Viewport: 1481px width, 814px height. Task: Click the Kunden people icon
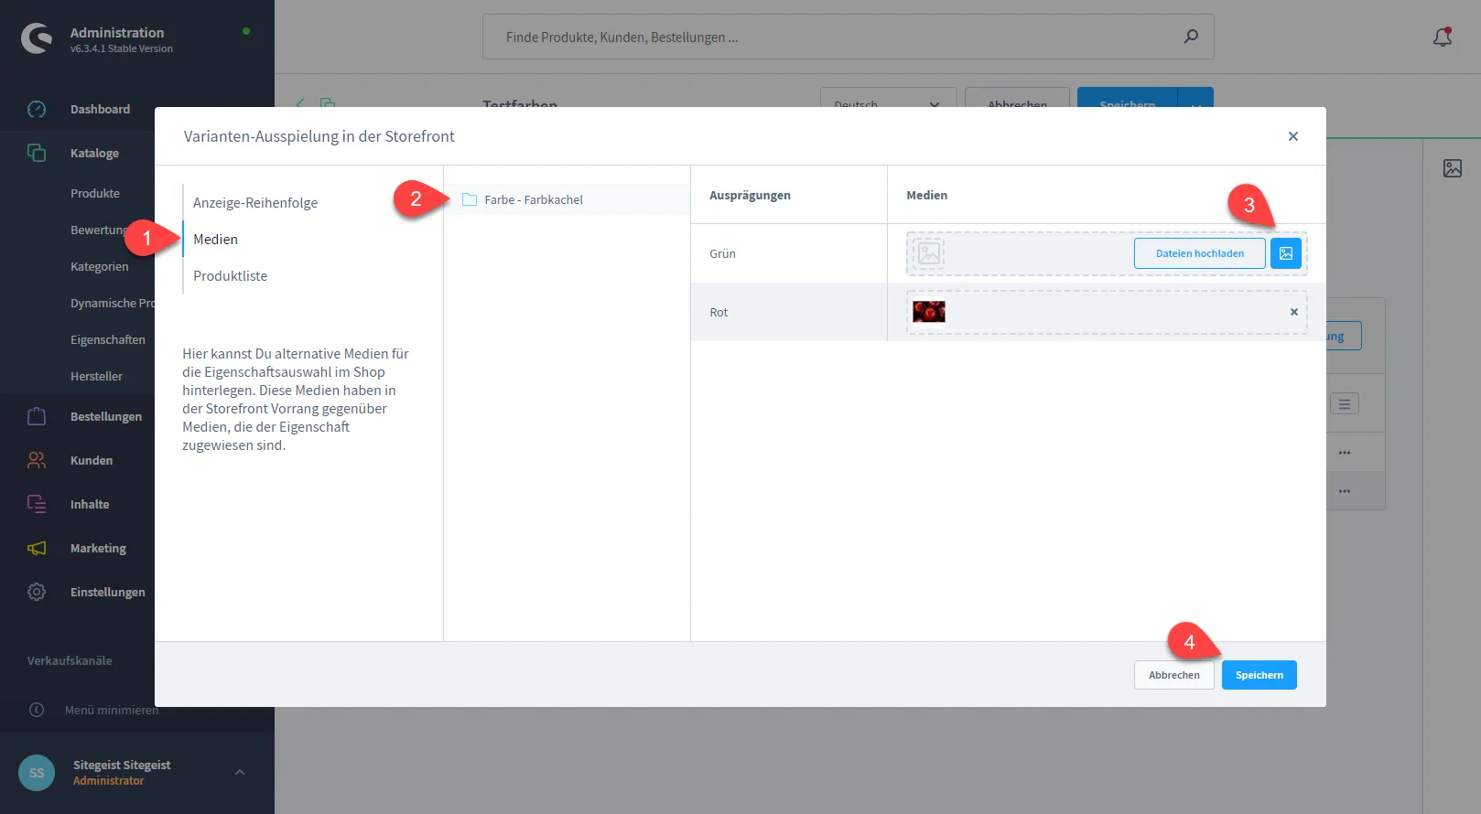37,460
